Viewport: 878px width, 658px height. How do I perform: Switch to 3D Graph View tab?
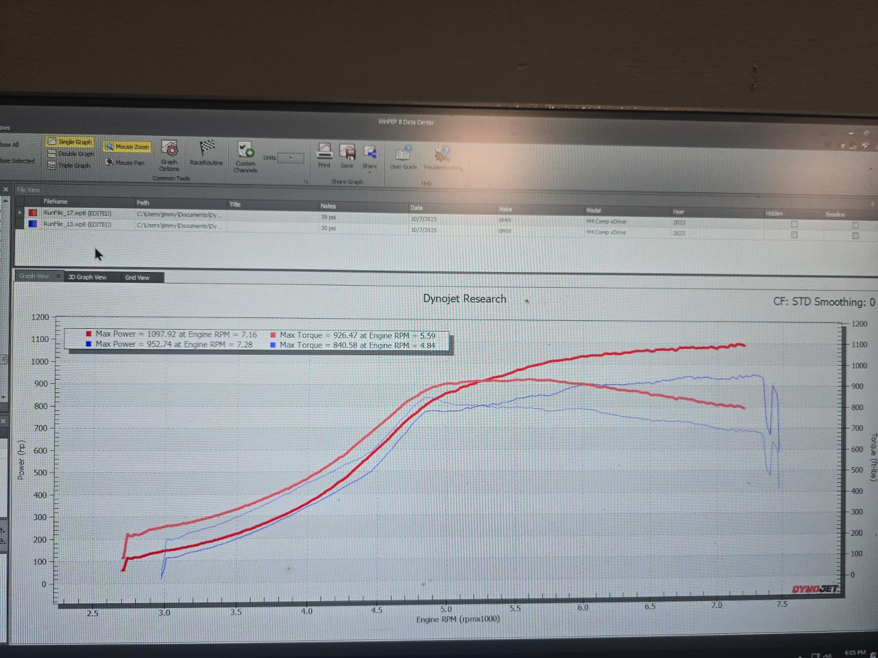coord(87,277)
